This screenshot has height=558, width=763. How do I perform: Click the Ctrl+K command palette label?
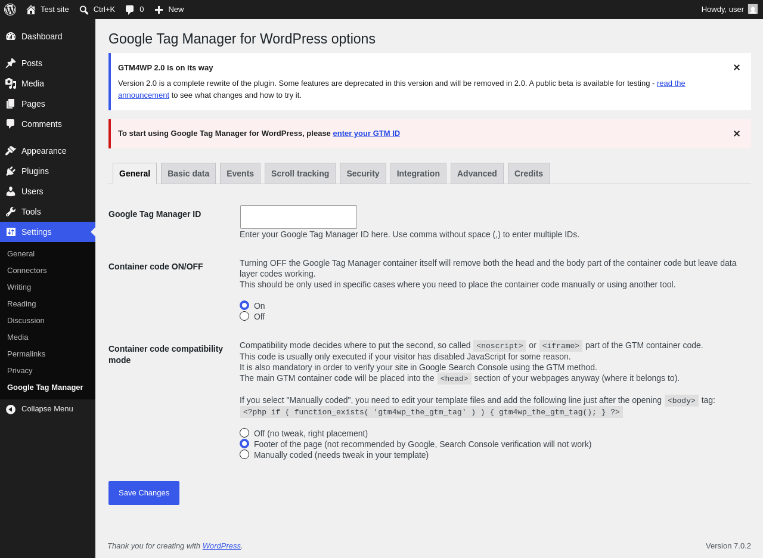[104, 10]
